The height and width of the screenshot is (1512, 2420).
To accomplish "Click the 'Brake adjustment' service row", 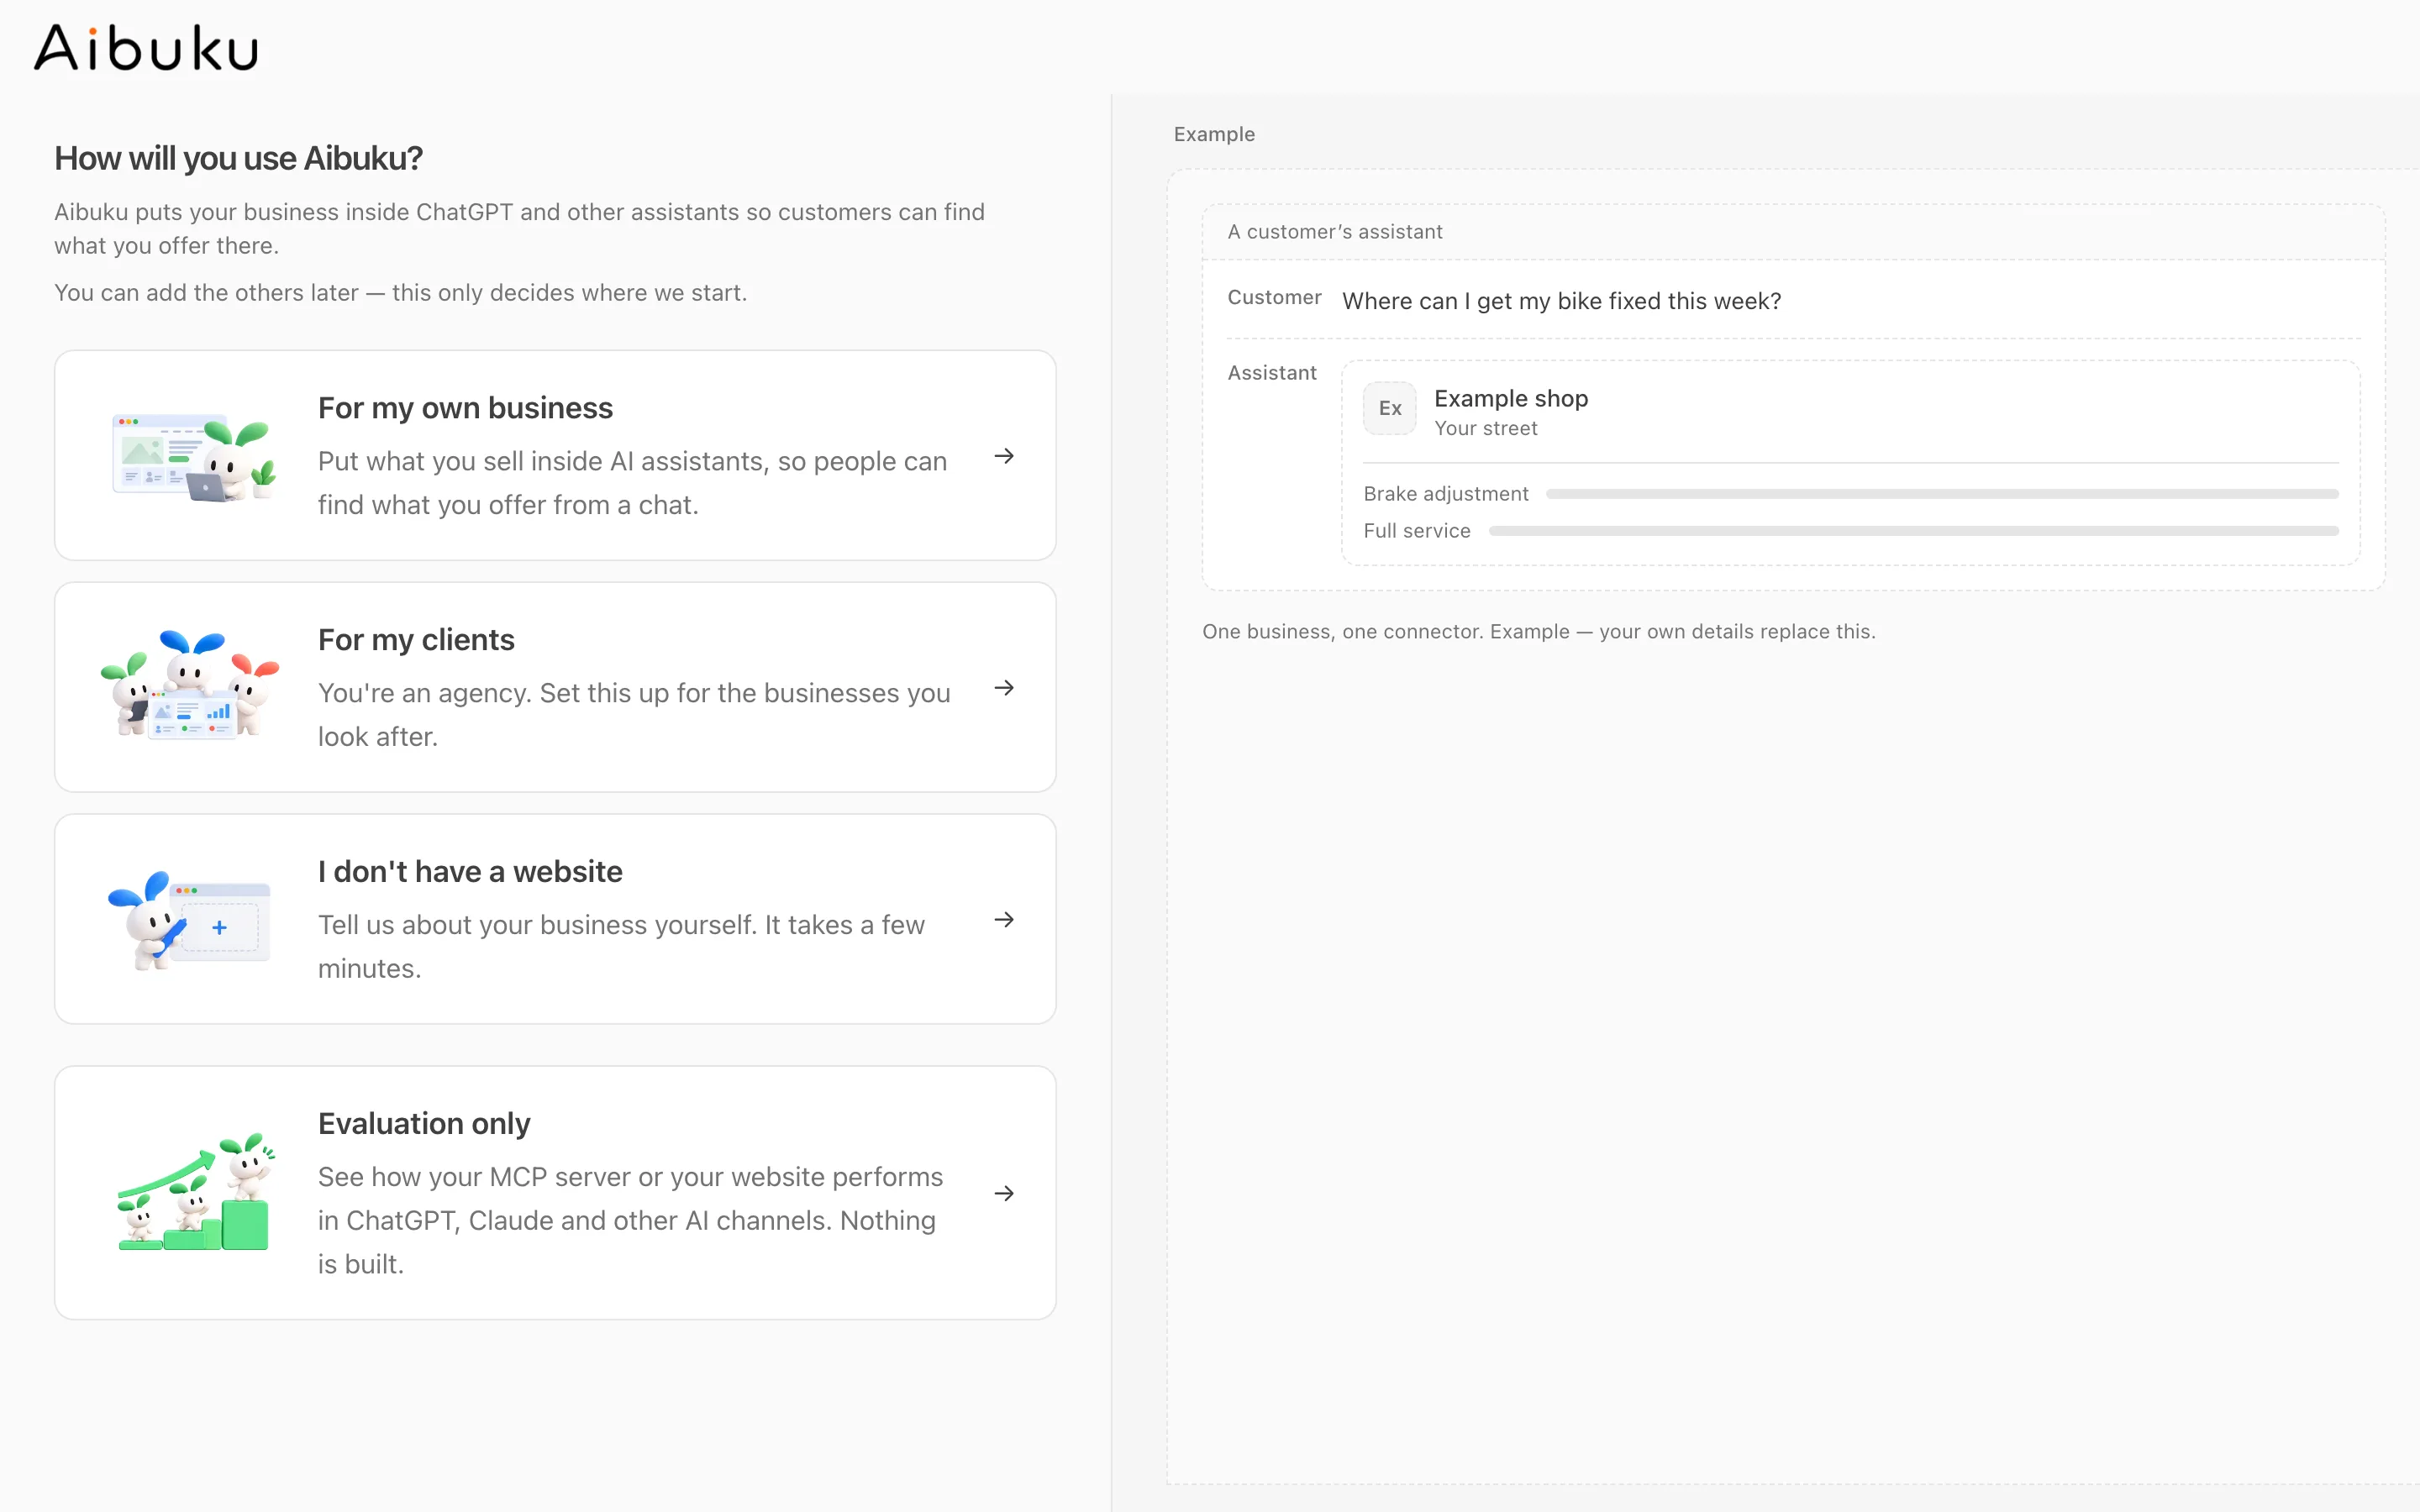I will tap(1851, 494).
